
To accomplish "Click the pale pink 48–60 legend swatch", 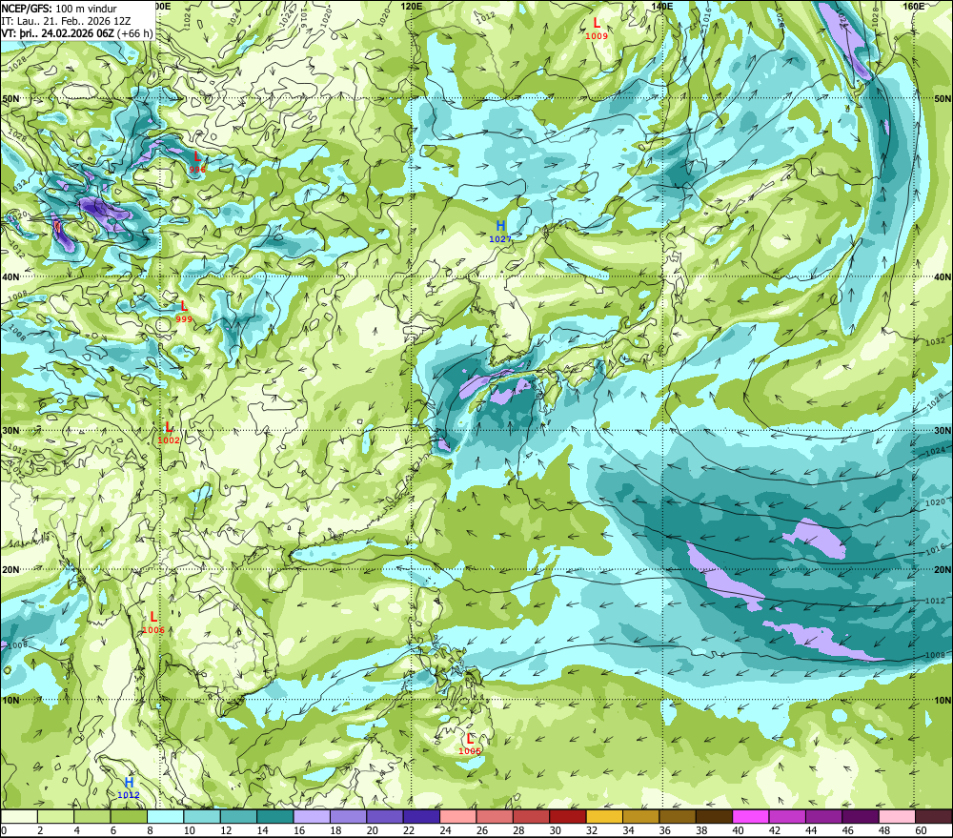I will coord(897,816).
